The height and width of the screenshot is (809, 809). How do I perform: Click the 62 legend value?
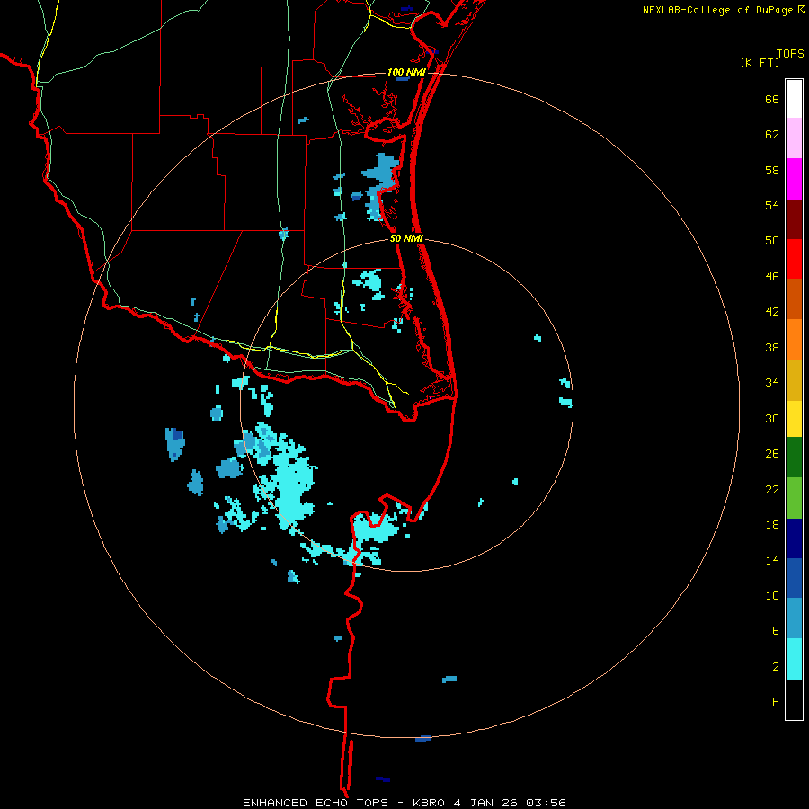772,134
